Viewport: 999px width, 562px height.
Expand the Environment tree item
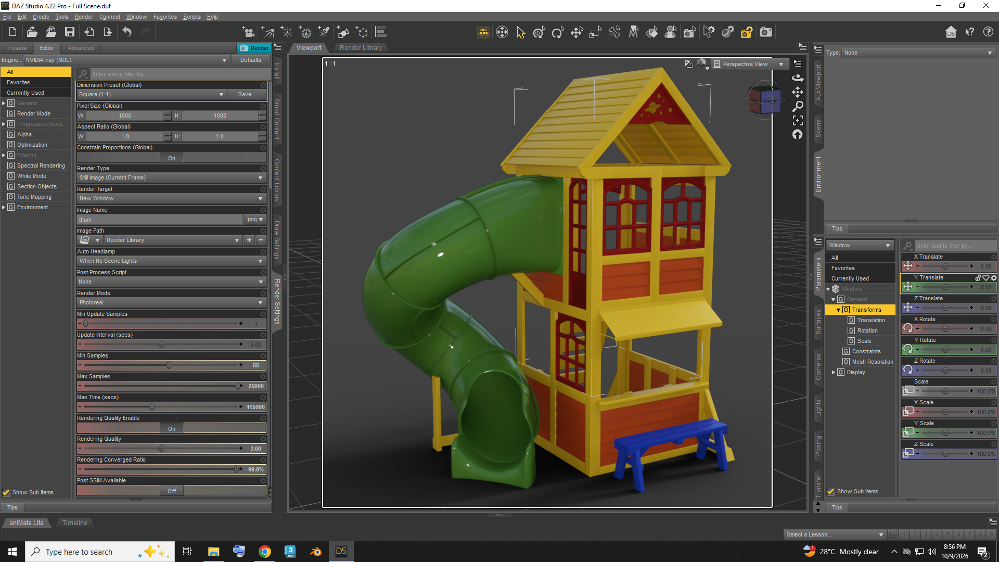pos(4,207)
